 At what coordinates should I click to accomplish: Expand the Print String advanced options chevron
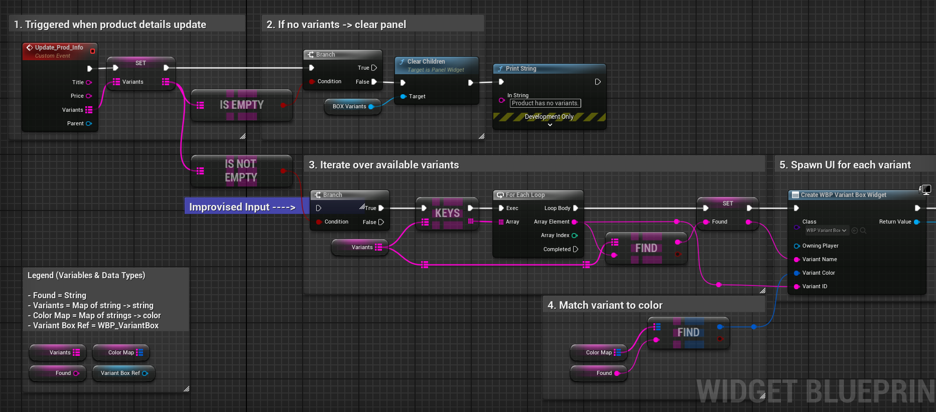550,125
